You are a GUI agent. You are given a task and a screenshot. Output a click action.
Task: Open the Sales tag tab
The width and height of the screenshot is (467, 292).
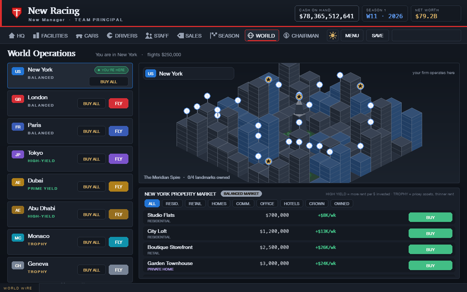pyautogui.click(x=189, y=35)
